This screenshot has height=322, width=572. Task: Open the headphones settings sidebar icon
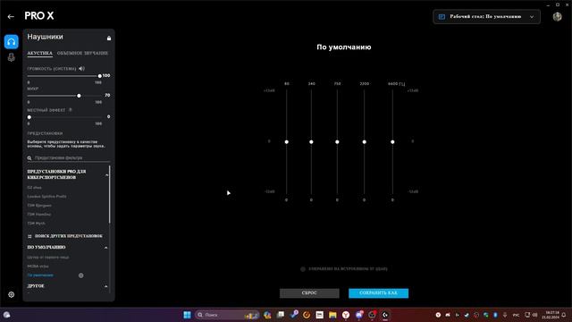tap(12, 42)
